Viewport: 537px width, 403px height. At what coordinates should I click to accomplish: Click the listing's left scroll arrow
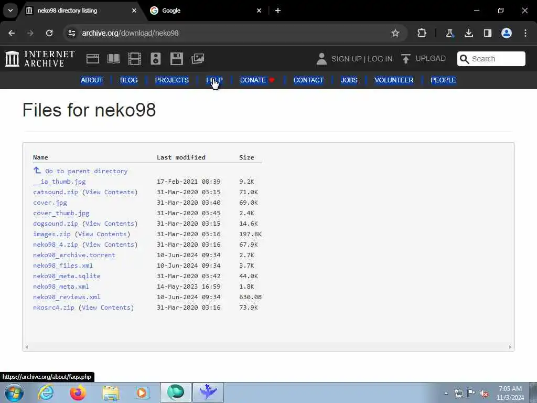pyautogui.click(x=27, y=347)
